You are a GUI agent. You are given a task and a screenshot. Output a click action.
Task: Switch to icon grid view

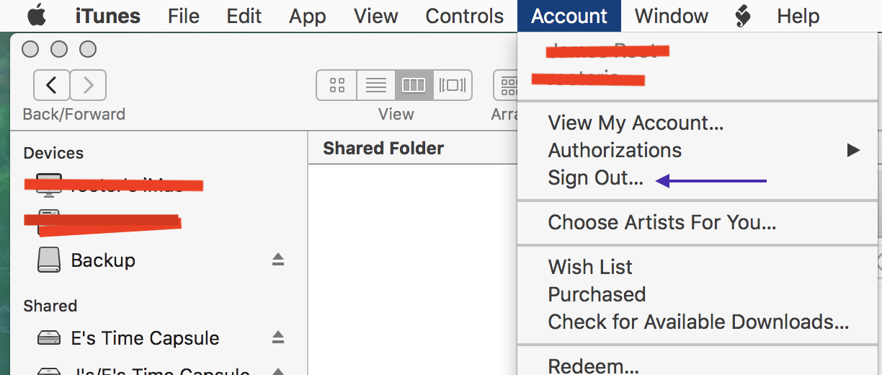pyautogui.click(x=337, y=85)
